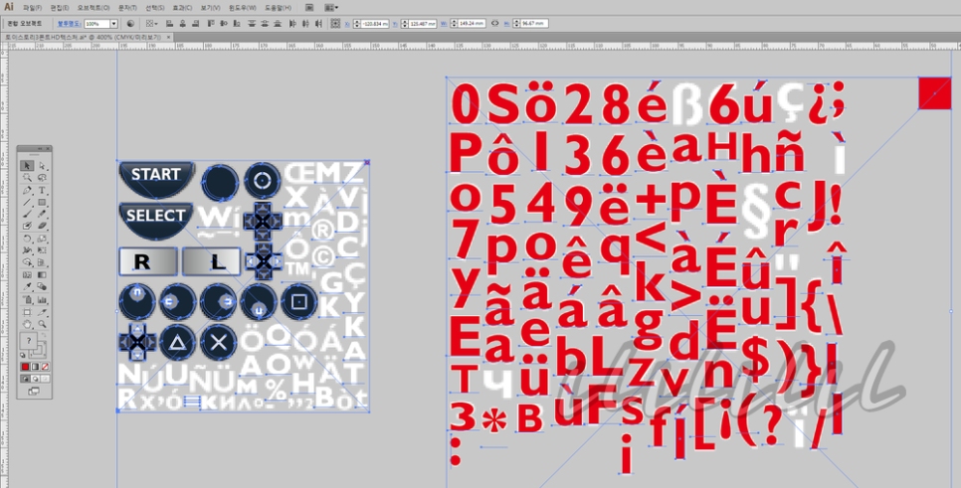
Task: Close the document tab
Action: tap(168, 37)
